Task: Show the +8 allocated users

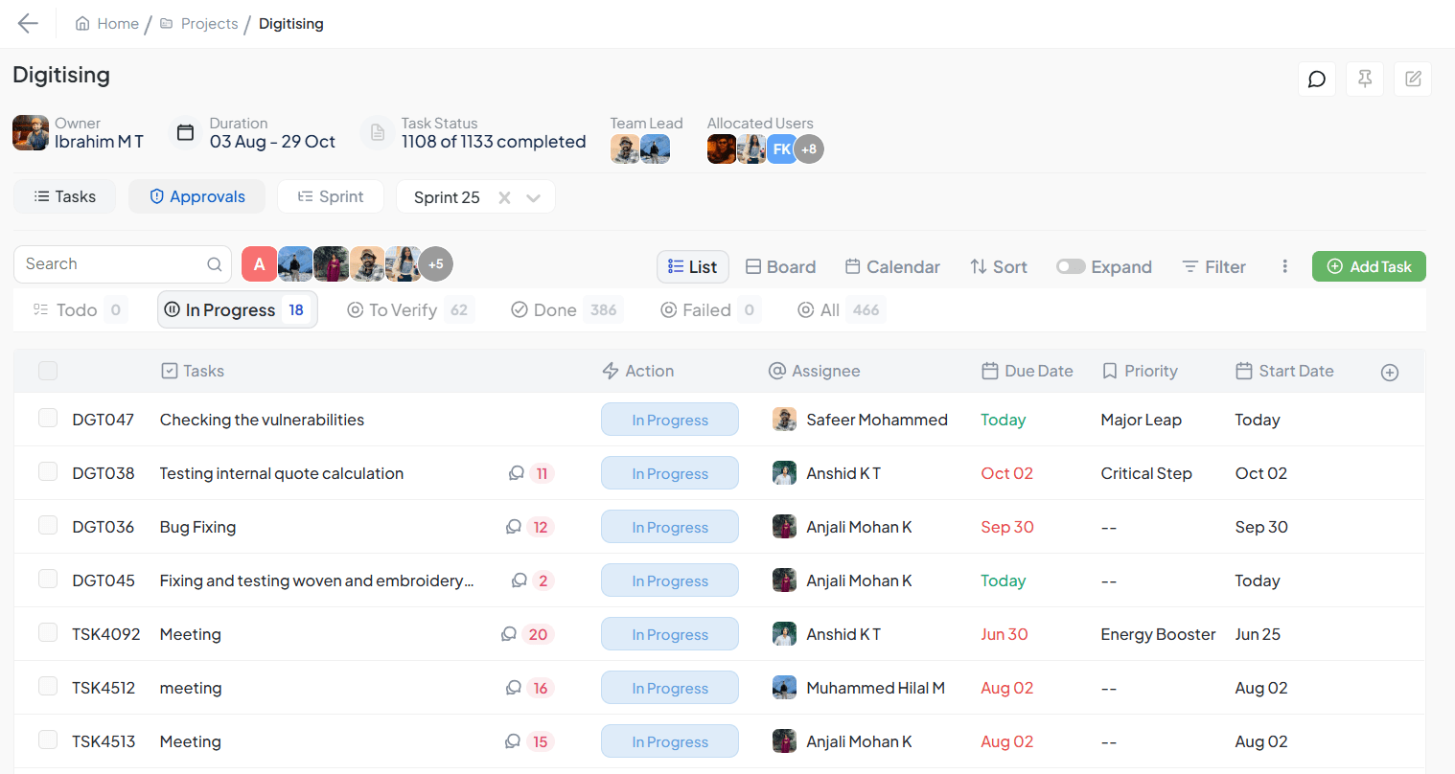Action: 809,149
